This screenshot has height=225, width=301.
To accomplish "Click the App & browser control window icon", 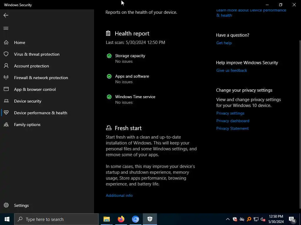I will pos(6,89).
